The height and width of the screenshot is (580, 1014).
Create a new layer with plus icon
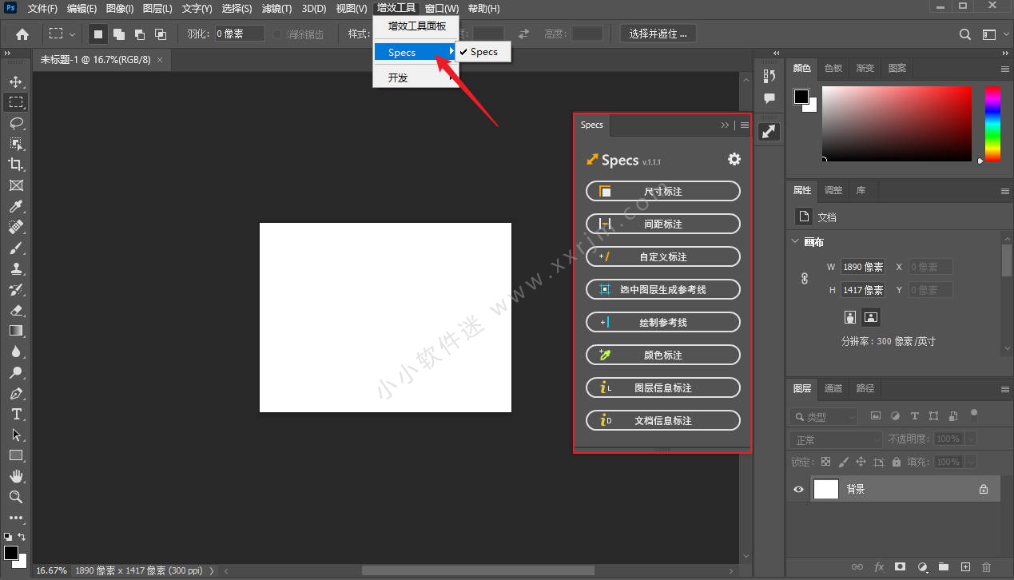965,567
